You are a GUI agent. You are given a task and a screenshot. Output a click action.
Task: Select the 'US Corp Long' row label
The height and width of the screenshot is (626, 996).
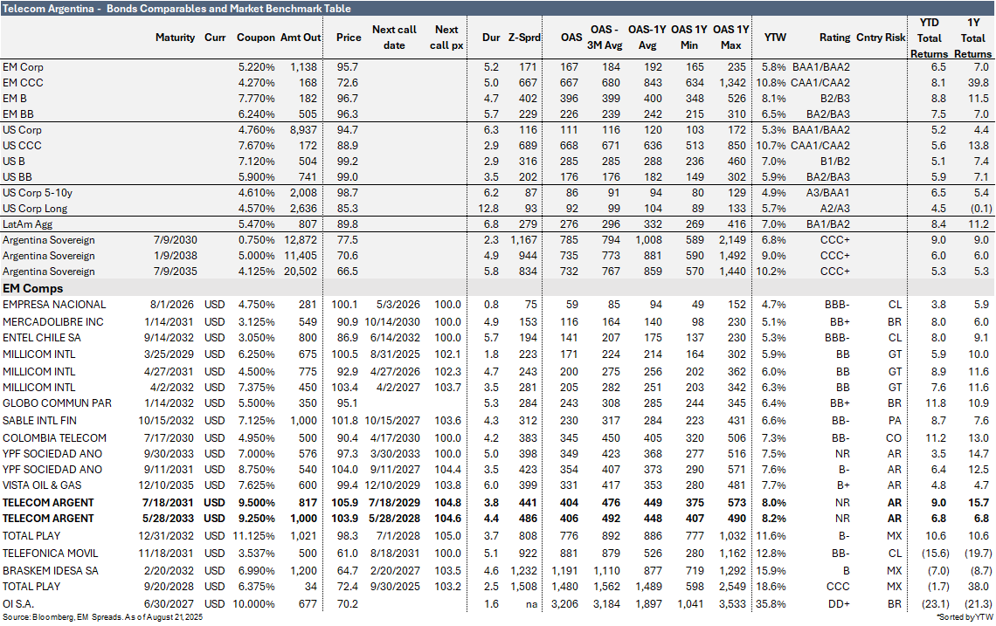[34, 209]
